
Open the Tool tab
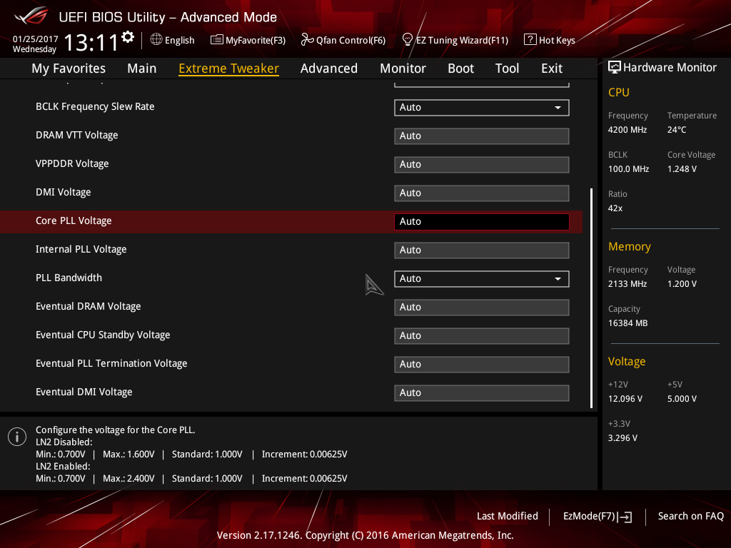click(x=508, y=68)
